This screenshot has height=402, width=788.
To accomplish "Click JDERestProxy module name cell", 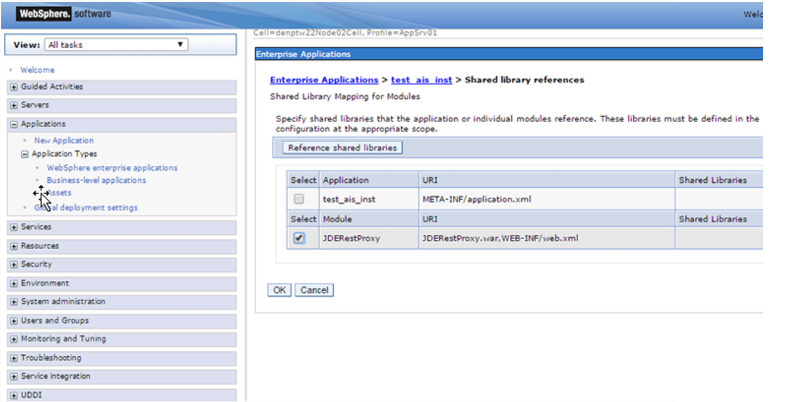I will coord(369,238).
